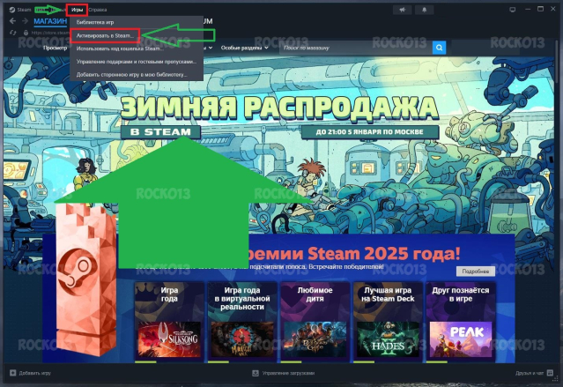The height and width of the screenshot is (387, 563).
Task: Open the Игры menu
Action: point(77,9)
